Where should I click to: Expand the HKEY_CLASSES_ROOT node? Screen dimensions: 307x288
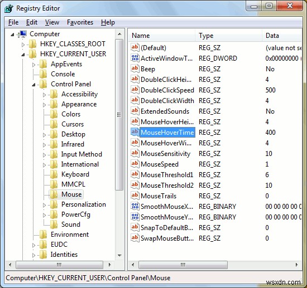pyautogui.click(x=23, y=45)
